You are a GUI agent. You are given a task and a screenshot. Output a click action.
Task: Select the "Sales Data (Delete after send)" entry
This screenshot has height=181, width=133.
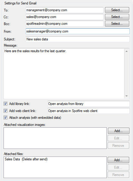(x=26, y=159)
